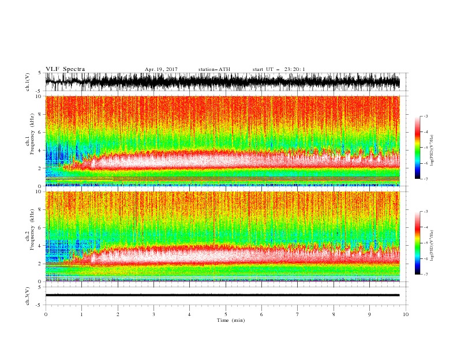Click the "ch.1(V)" axis label
The height and width of the screenshot is (353, 457).
[x=28, y=82]
